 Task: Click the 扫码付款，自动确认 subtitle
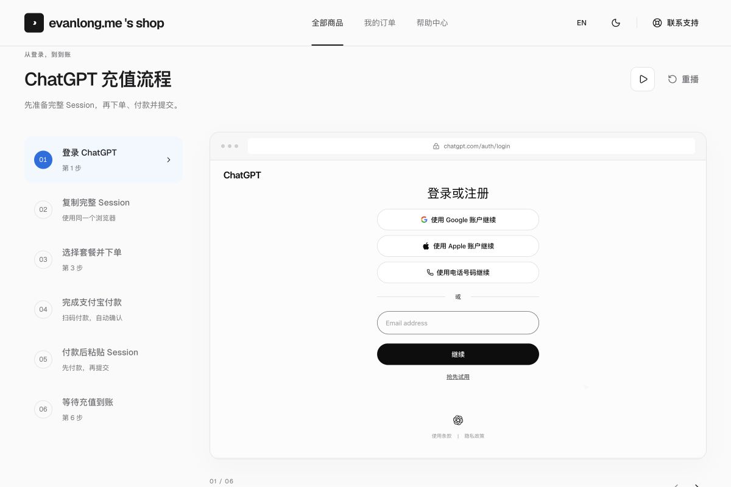coord(92,318)
